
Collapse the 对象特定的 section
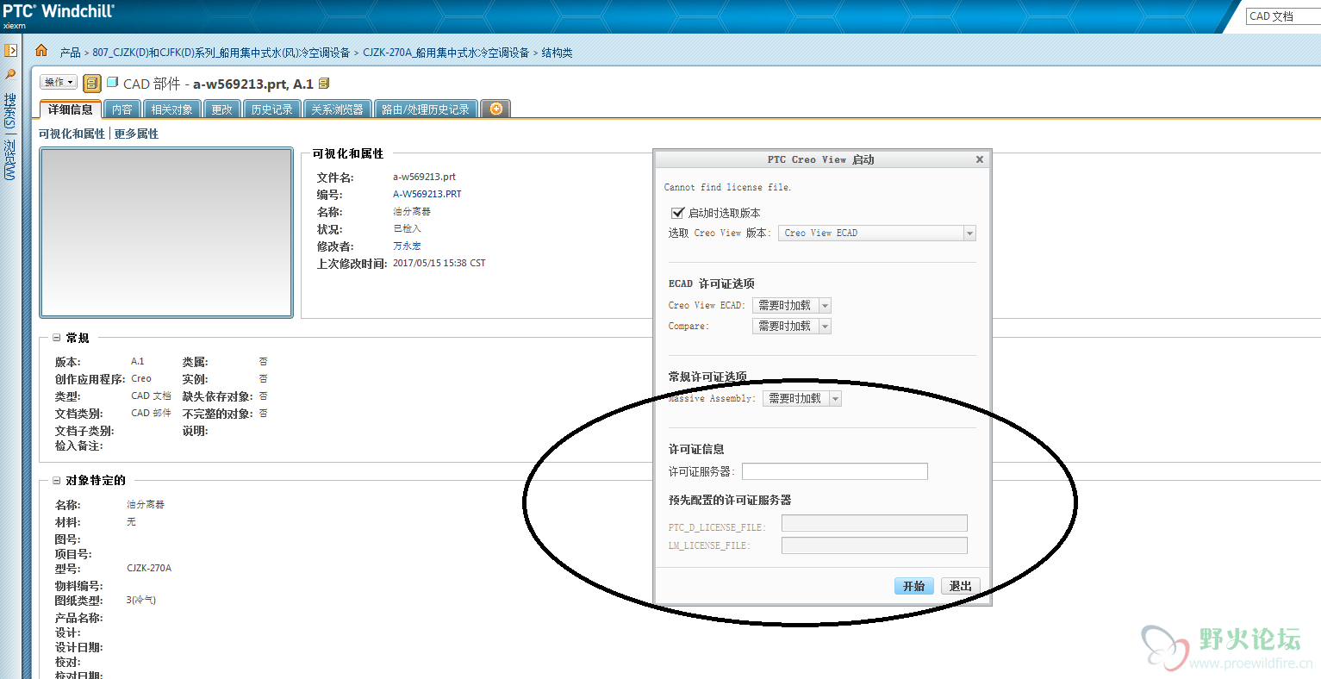click(57, 480)
